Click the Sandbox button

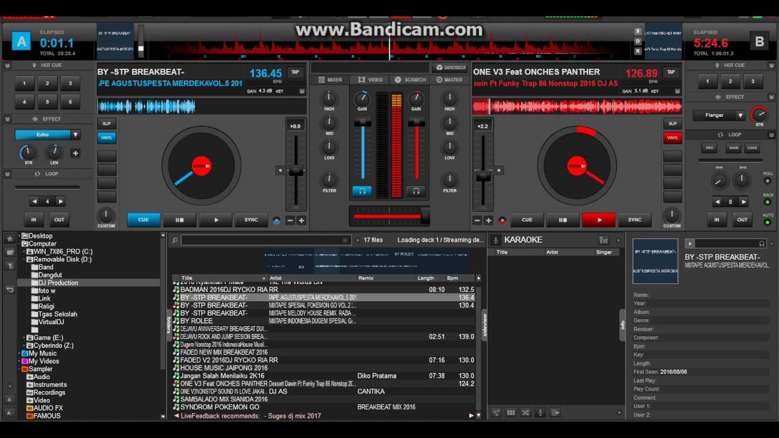coord(450,68)
